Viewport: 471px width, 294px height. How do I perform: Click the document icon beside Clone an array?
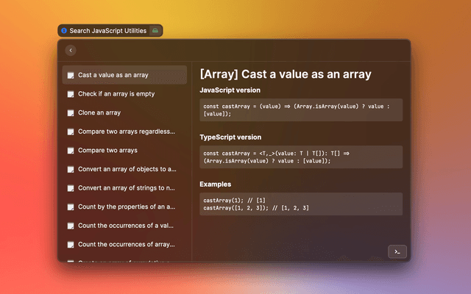click(x=71, y=113)
